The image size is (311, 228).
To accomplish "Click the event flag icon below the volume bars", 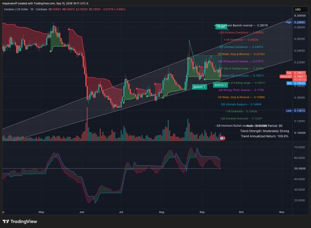I will tap(222, 138).
